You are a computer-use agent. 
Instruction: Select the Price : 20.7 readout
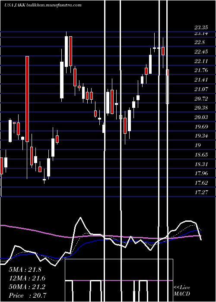click(x=27, y=296)
